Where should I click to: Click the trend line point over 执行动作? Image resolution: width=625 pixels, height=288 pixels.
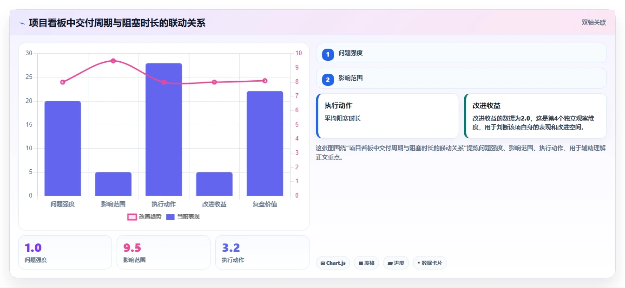(164, 82)
